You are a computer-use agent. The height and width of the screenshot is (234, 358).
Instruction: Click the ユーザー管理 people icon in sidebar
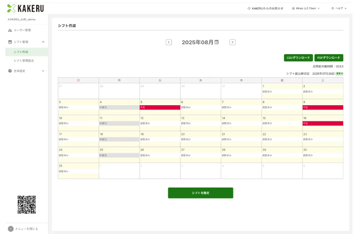[10, 30]
